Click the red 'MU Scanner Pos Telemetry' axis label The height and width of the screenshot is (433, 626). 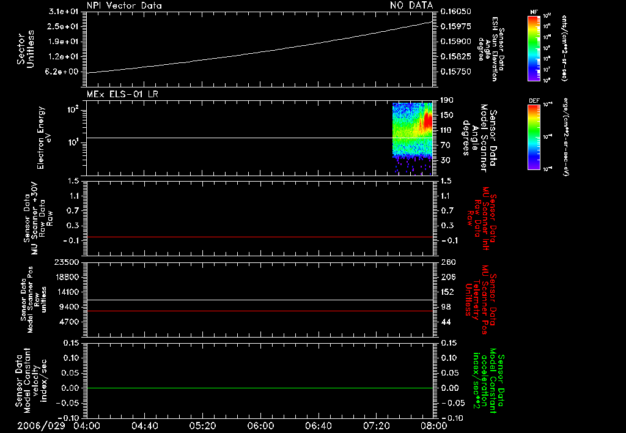481,300
